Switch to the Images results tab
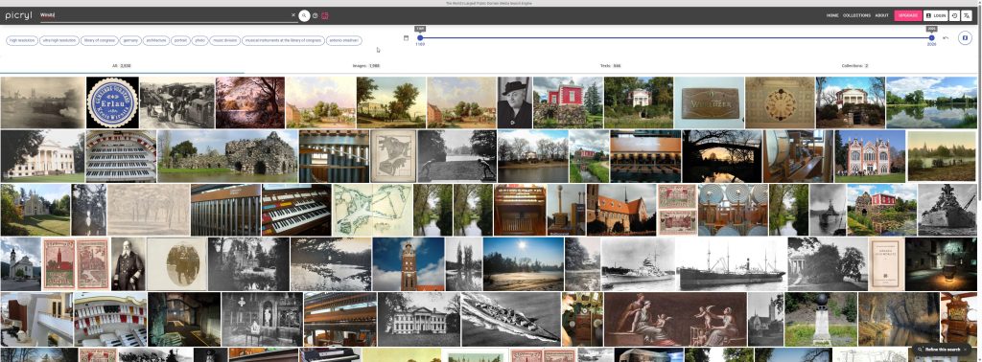Screen dimensions: 982x362 365,66
